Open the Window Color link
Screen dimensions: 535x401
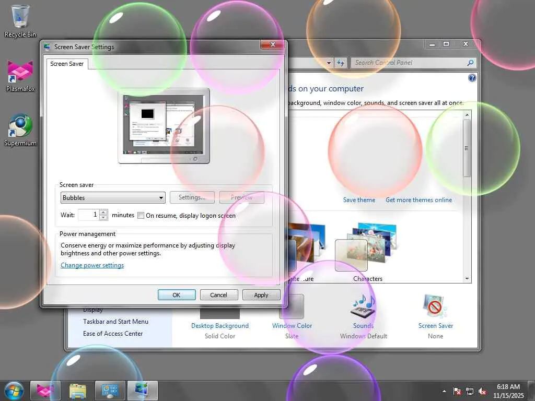click(x=292, y=326)
